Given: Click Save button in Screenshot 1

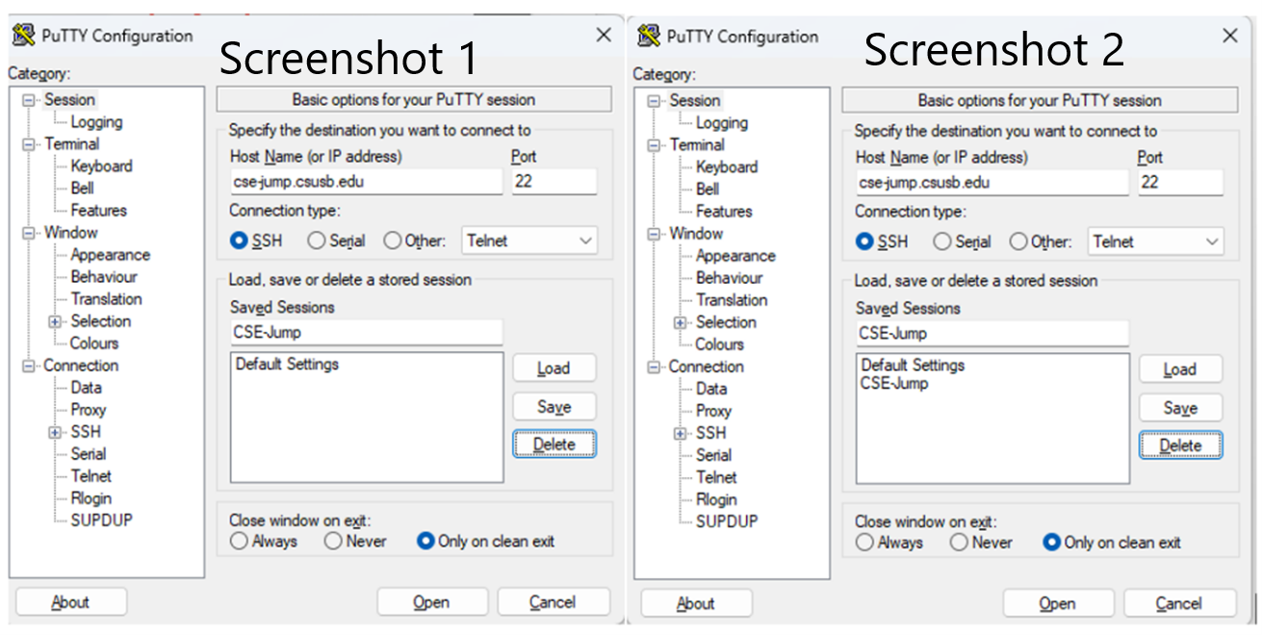Looking at the screenshot, I should pyautogui.click(x=554, y=406).
